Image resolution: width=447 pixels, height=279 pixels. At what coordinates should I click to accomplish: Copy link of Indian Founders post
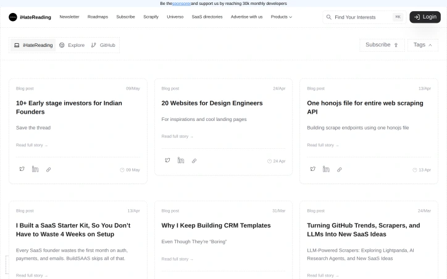pos(48,169)
